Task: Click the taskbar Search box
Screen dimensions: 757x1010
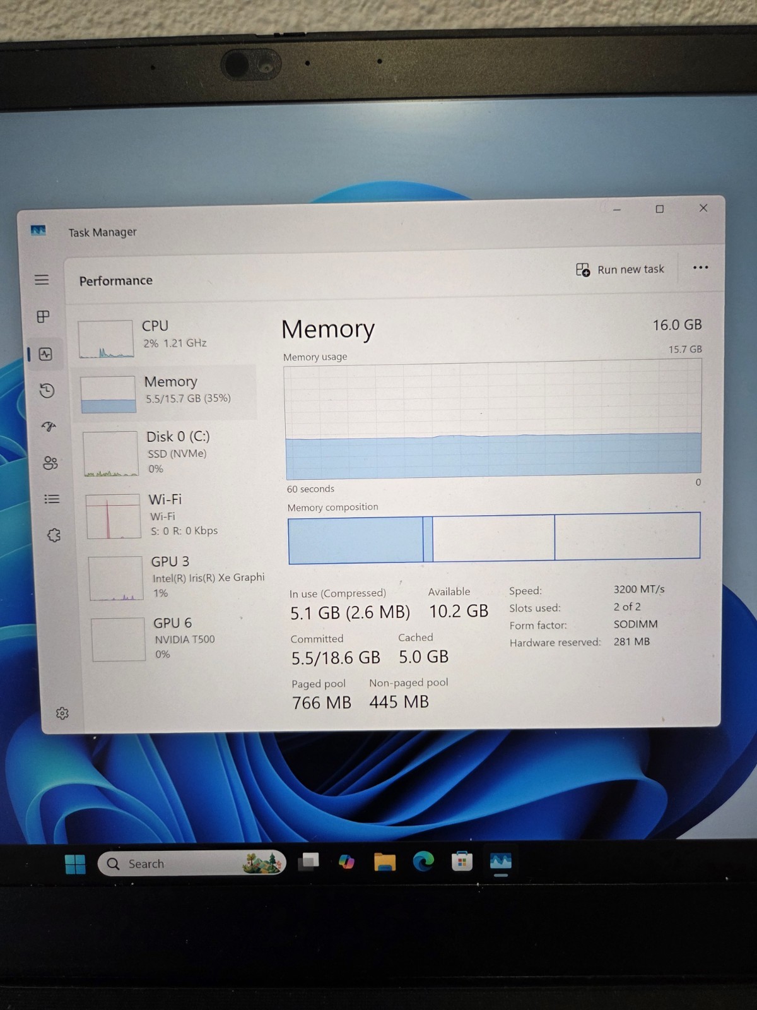Action: [x=192, y=863]
